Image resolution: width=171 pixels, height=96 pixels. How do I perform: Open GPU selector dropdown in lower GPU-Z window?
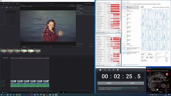click(x=103, y=65)
